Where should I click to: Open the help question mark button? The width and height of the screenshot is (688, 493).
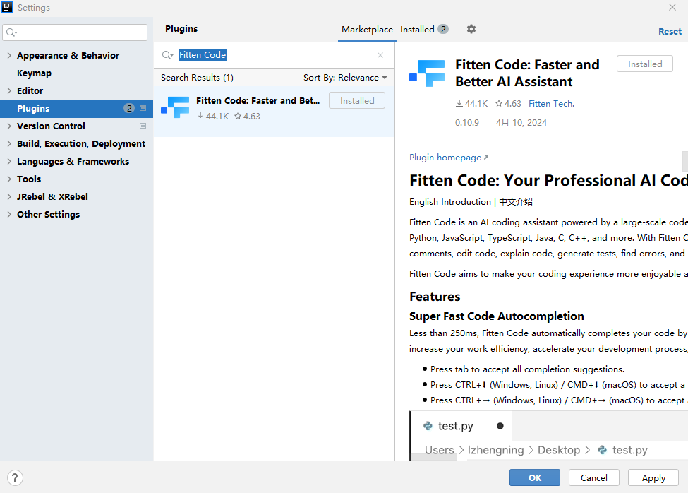(15, 477)
